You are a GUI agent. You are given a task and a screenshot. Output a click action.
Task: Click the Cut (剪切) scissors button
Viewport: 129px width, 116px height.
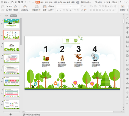click(x=9, y=6)
